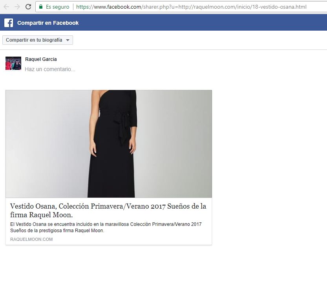Open the 'Compartir en tu biografía' dropdown
This screenshot has height=286, width=327.
pyautogui.click(x=38, y=40)
